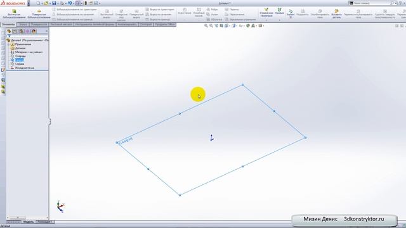406x228 pixels.
Task: Click the Extruded Boss/Base (Вытянутая бобышка) tool
Action: click(14, 14)
